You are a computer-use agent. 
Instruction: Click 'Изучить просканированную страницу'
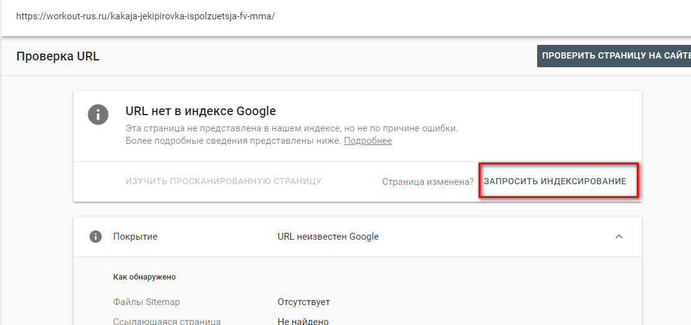(224, 181)
